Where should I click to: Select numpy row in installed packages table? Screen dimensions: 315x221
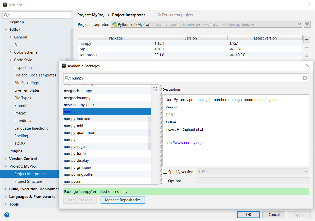(190, 44)
